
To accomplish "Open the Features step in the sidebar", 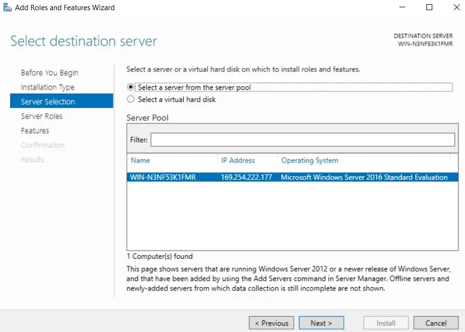I will [35, 131].
